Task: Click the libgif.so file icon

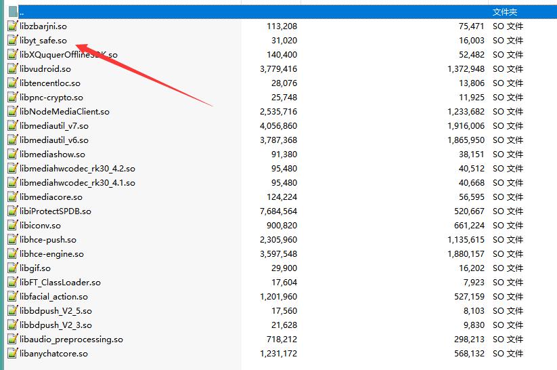Action: click(12, 268)
